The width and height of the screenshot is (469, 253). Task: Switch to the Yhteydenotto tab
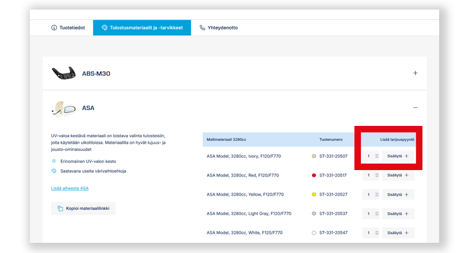tap(218, 27)
